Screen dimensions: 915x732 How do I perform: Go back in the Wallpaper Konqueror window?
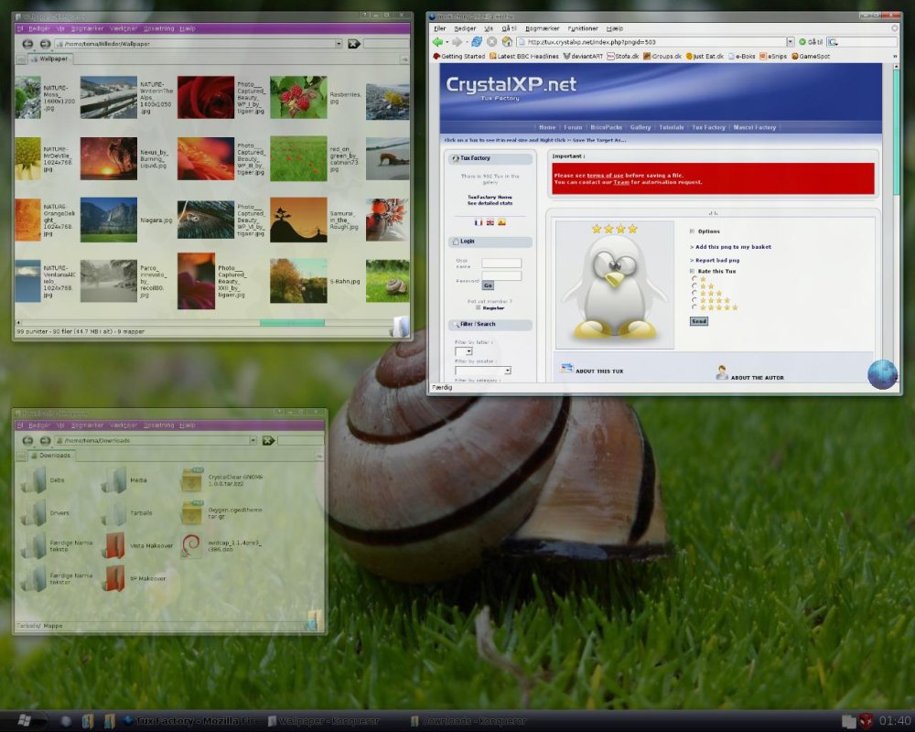(x=27, y=44)
